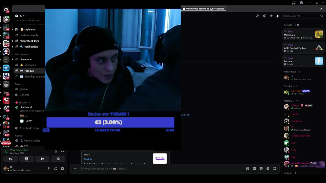326x183 pixels.
Task: Open the vérification channel
Action: point(29,47)
